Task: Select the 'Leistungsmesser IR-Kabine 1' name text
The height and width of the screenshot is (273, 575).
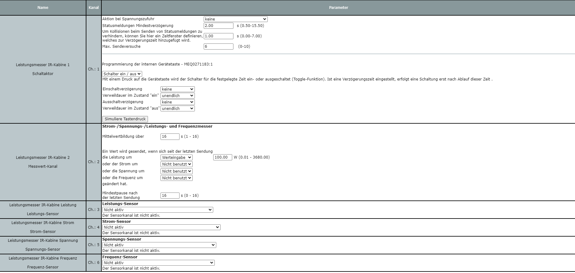Action: pyautogui.click(x=43, y=65)
